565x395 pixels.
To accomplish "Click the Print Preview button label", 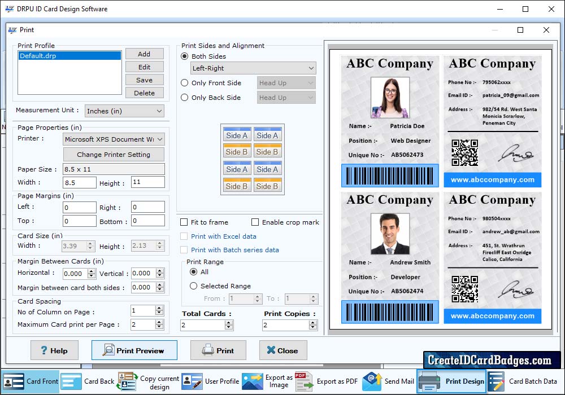I will pos(140,351).
